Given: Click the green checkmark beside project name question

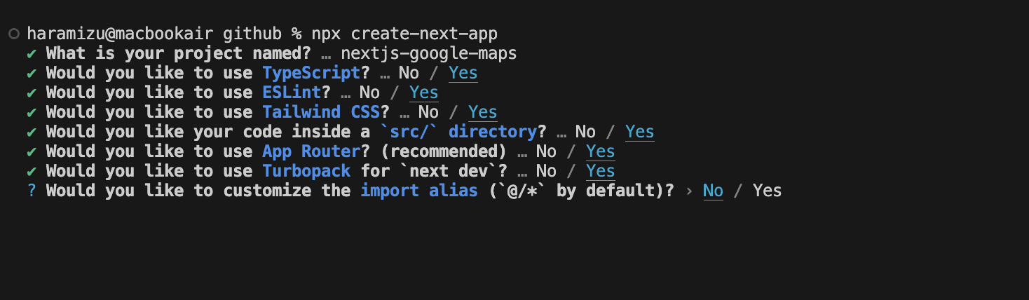Looking at the screenshot, I should pyautogui.click(x=32, y=53).
